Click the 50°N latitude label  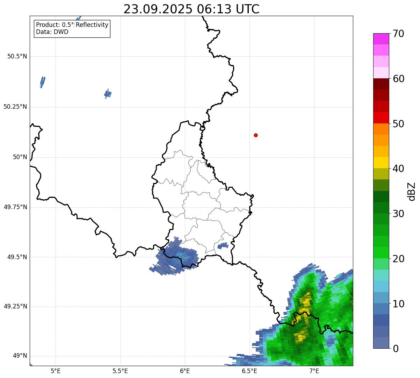(20, 157)
